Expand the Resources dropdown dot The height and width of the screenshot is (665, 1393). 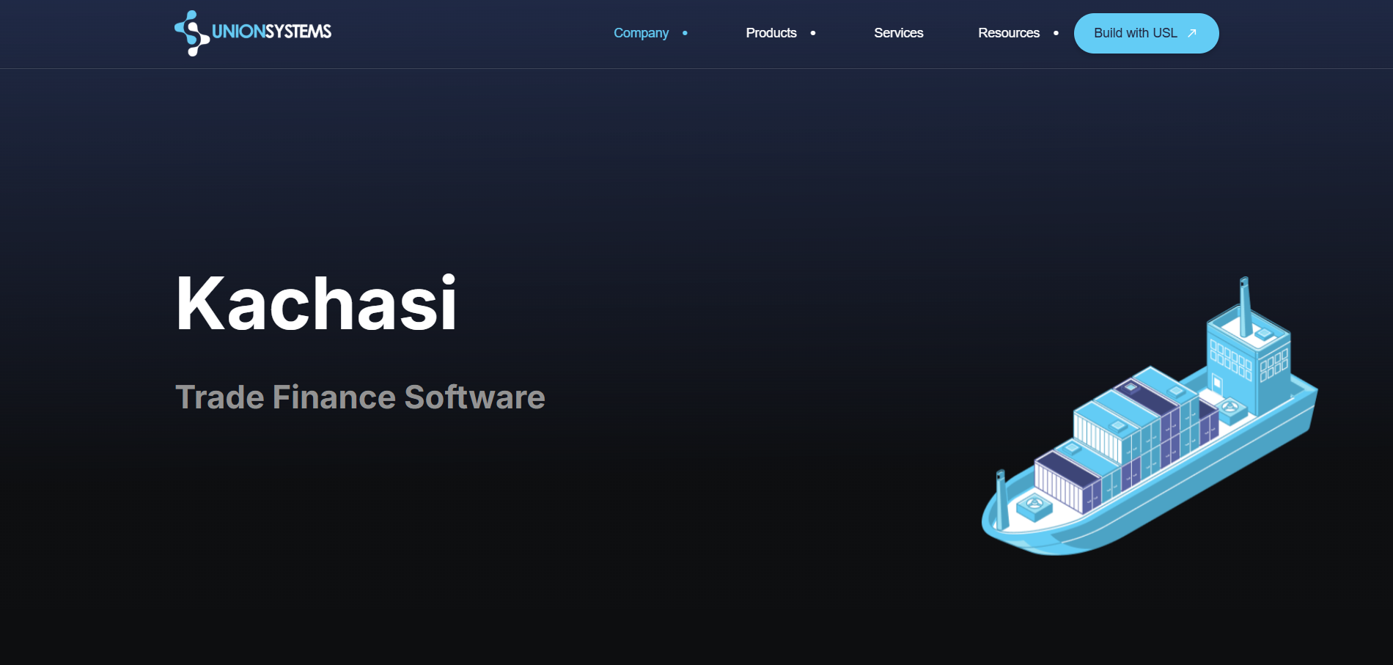tap(1056, 33)
